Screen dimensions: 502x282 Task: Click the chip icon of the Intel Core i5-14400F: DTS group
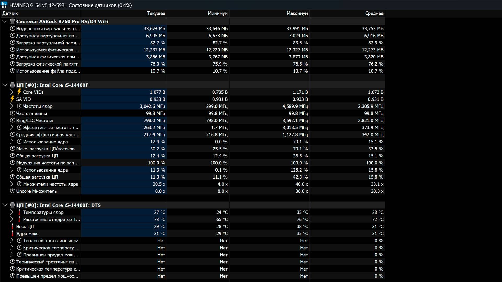(12, 205)
